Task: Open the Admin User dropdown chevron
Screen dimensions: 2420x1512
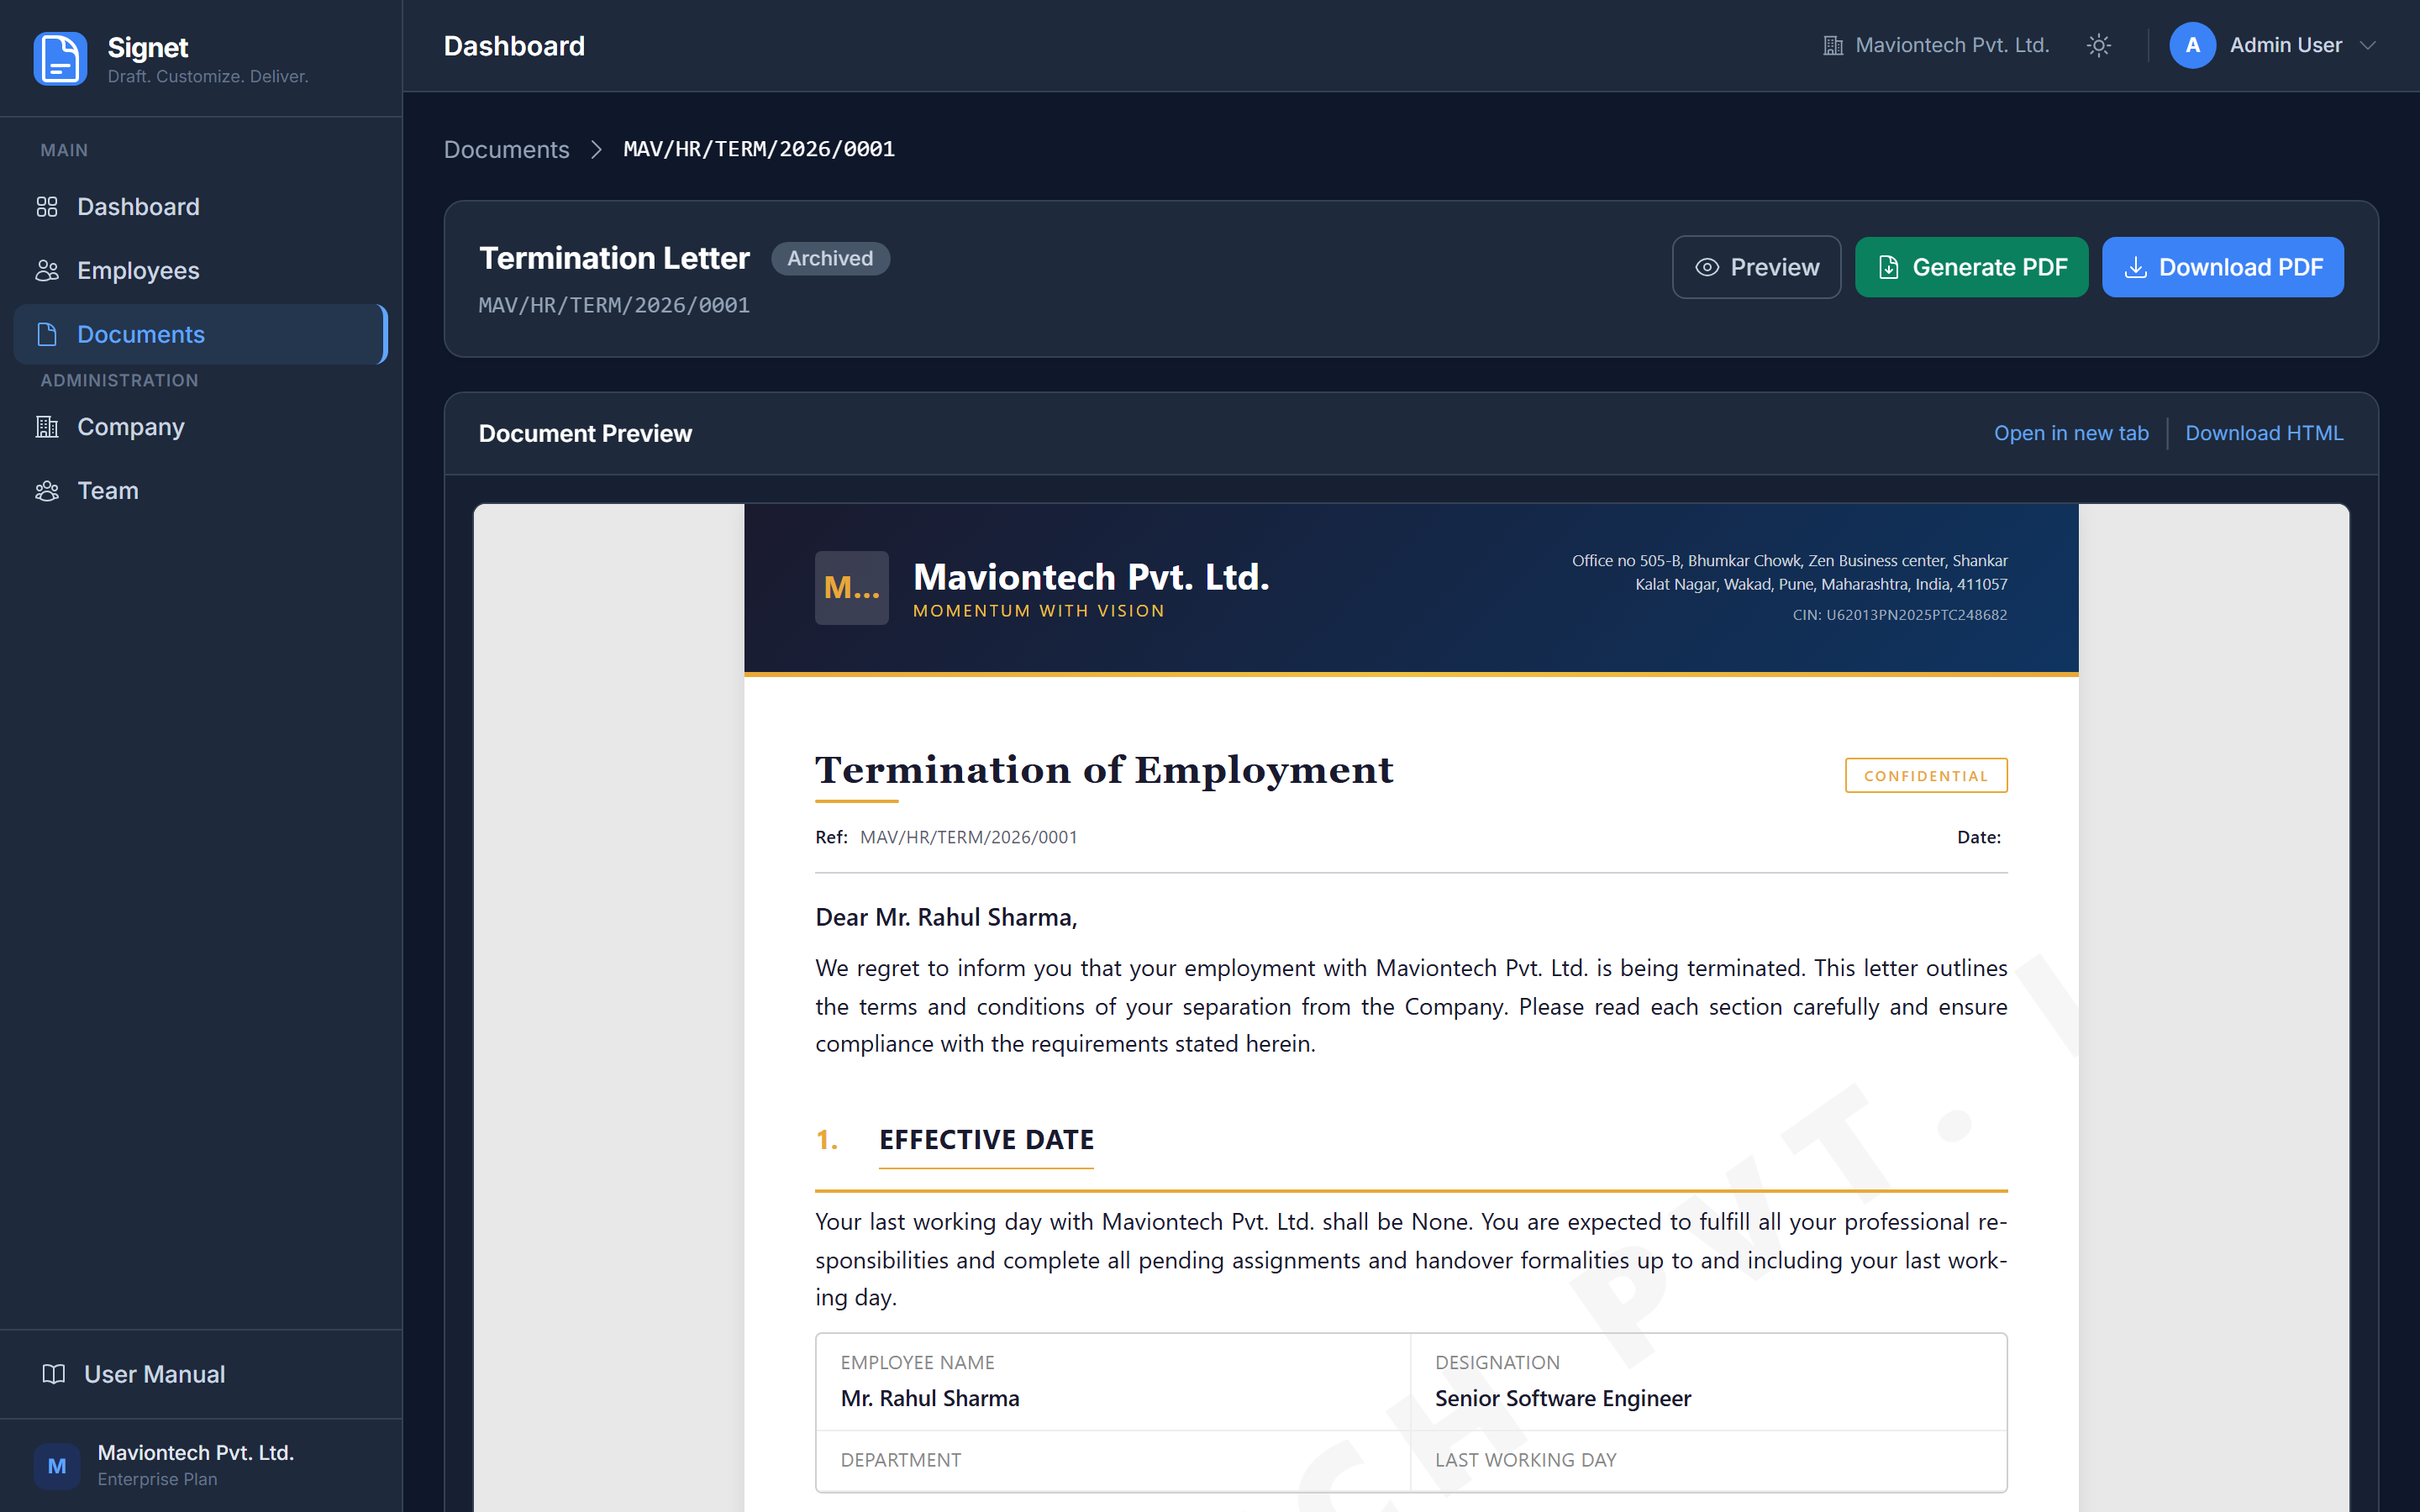Action: pos(2367,45)
